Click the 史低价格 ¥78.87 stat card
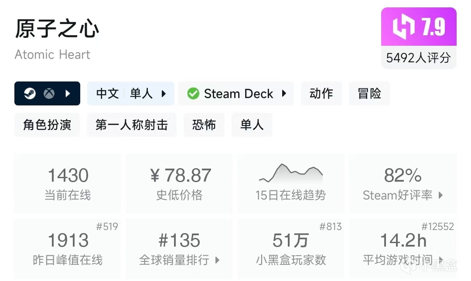Screen dimensions: 471x281 (179, 183)
